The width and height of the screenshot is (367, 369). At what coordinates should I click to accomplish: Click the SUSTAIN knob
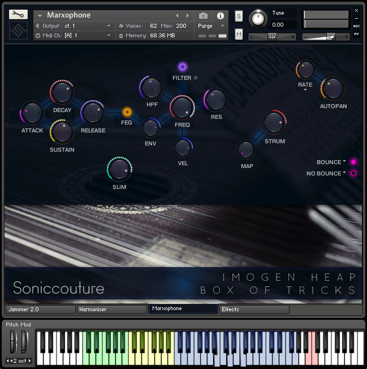coord(62,132)
